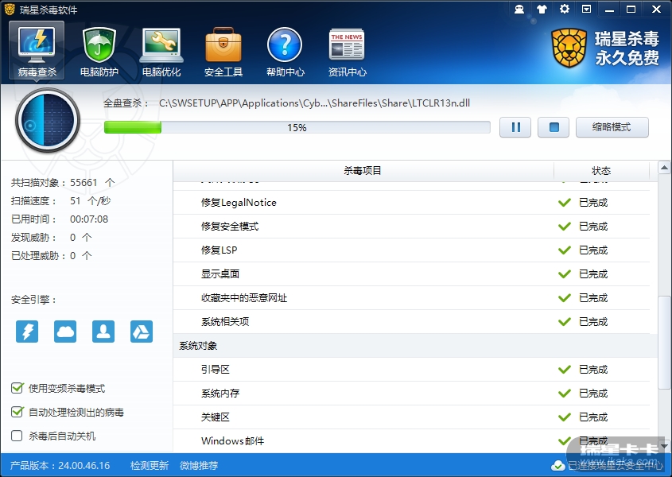This screenshot has width=672, height=477.
Task: Click 共扫描对象 count 55661
Action: [x=84, y=183]
